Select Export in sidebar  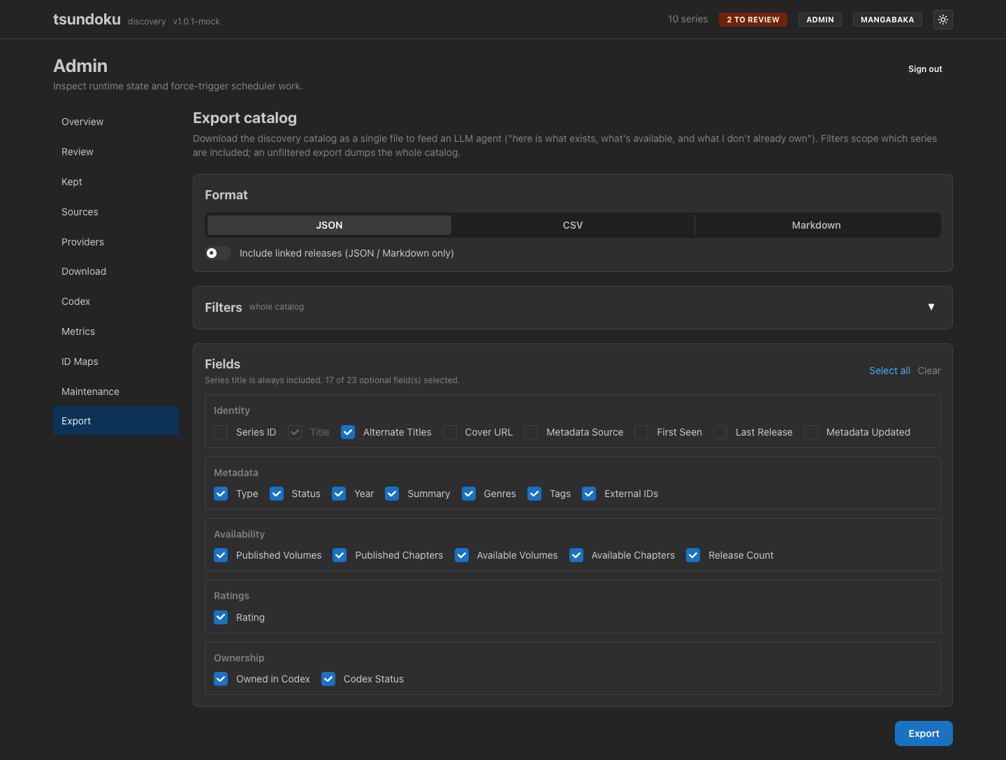[116, 421]
